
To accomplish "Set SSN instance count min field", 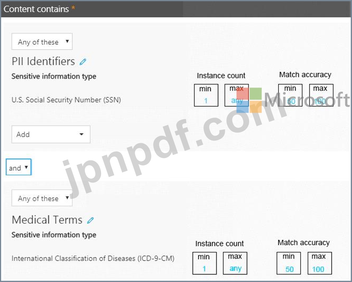I will point(206,95).
